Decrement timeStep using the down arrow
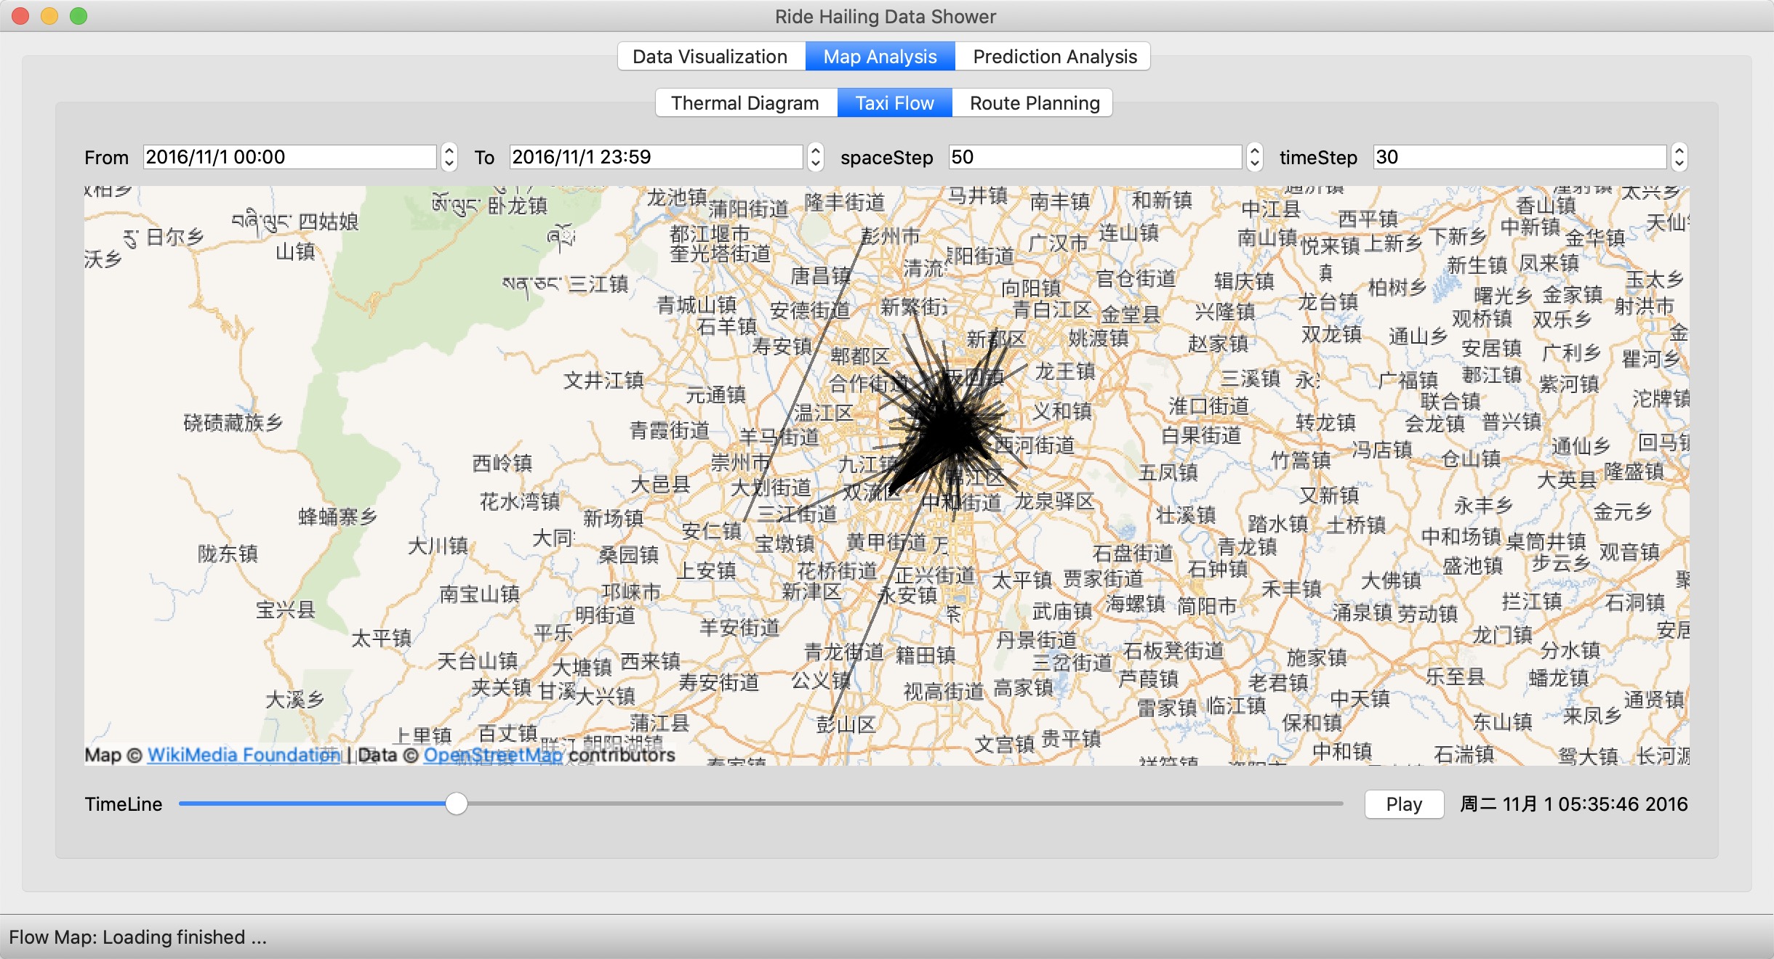 click(1679, 164)
